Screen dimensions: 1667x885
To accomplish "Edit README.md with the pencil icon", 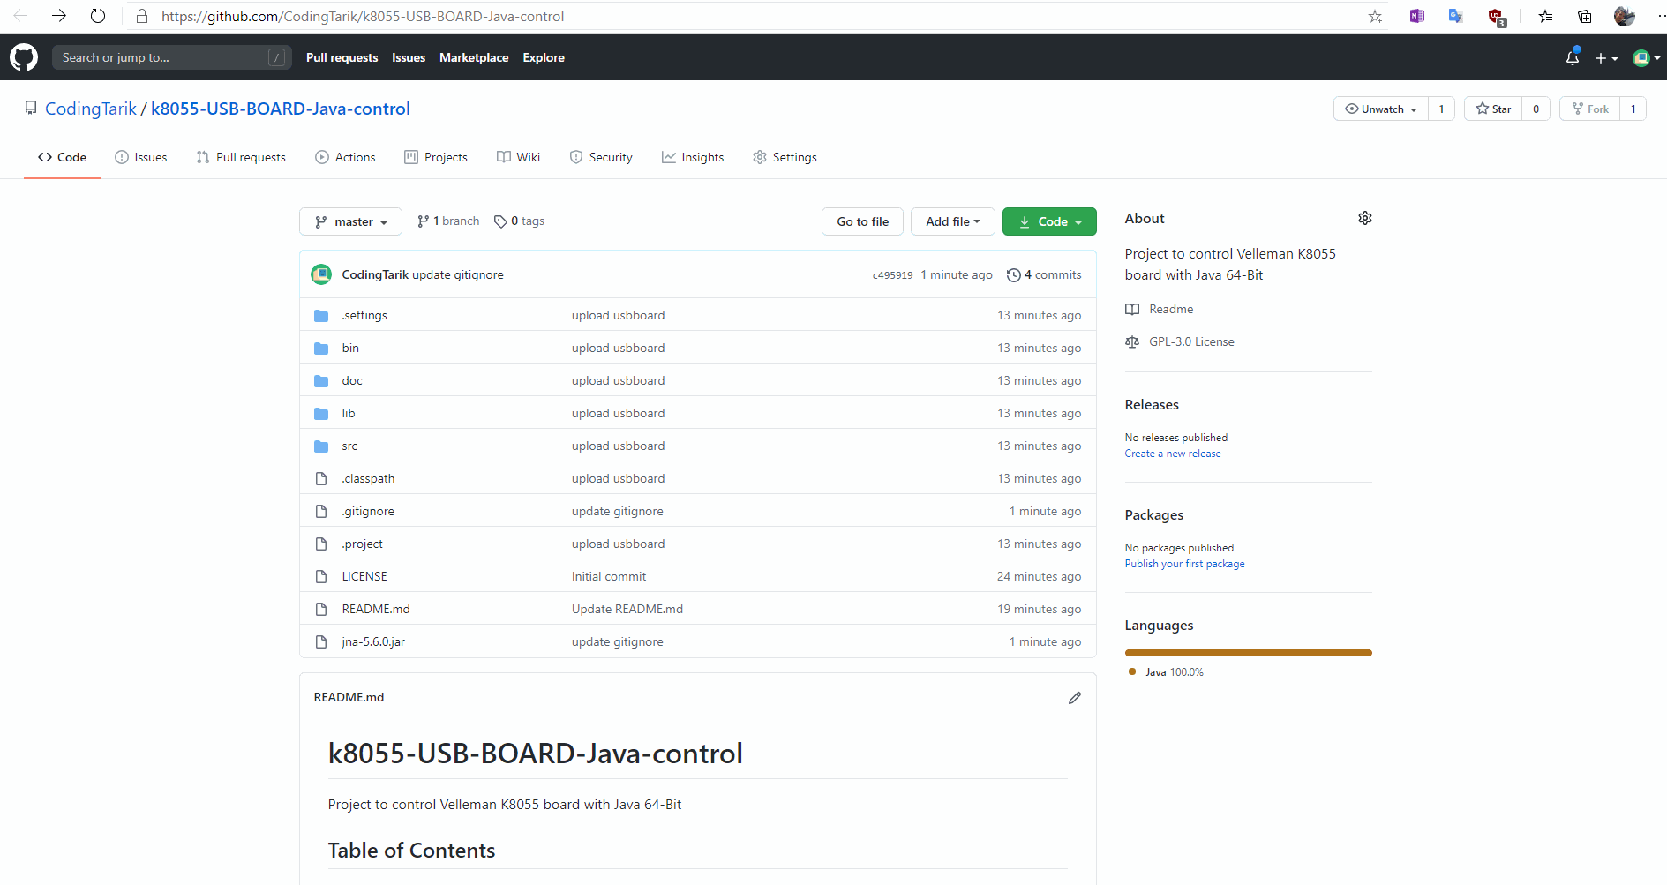I will [x=1075, y=698].
